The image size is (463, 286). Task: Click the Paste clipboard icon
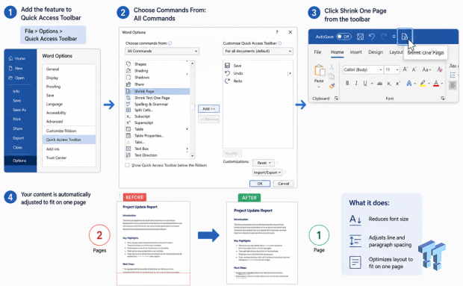point(319,70)
